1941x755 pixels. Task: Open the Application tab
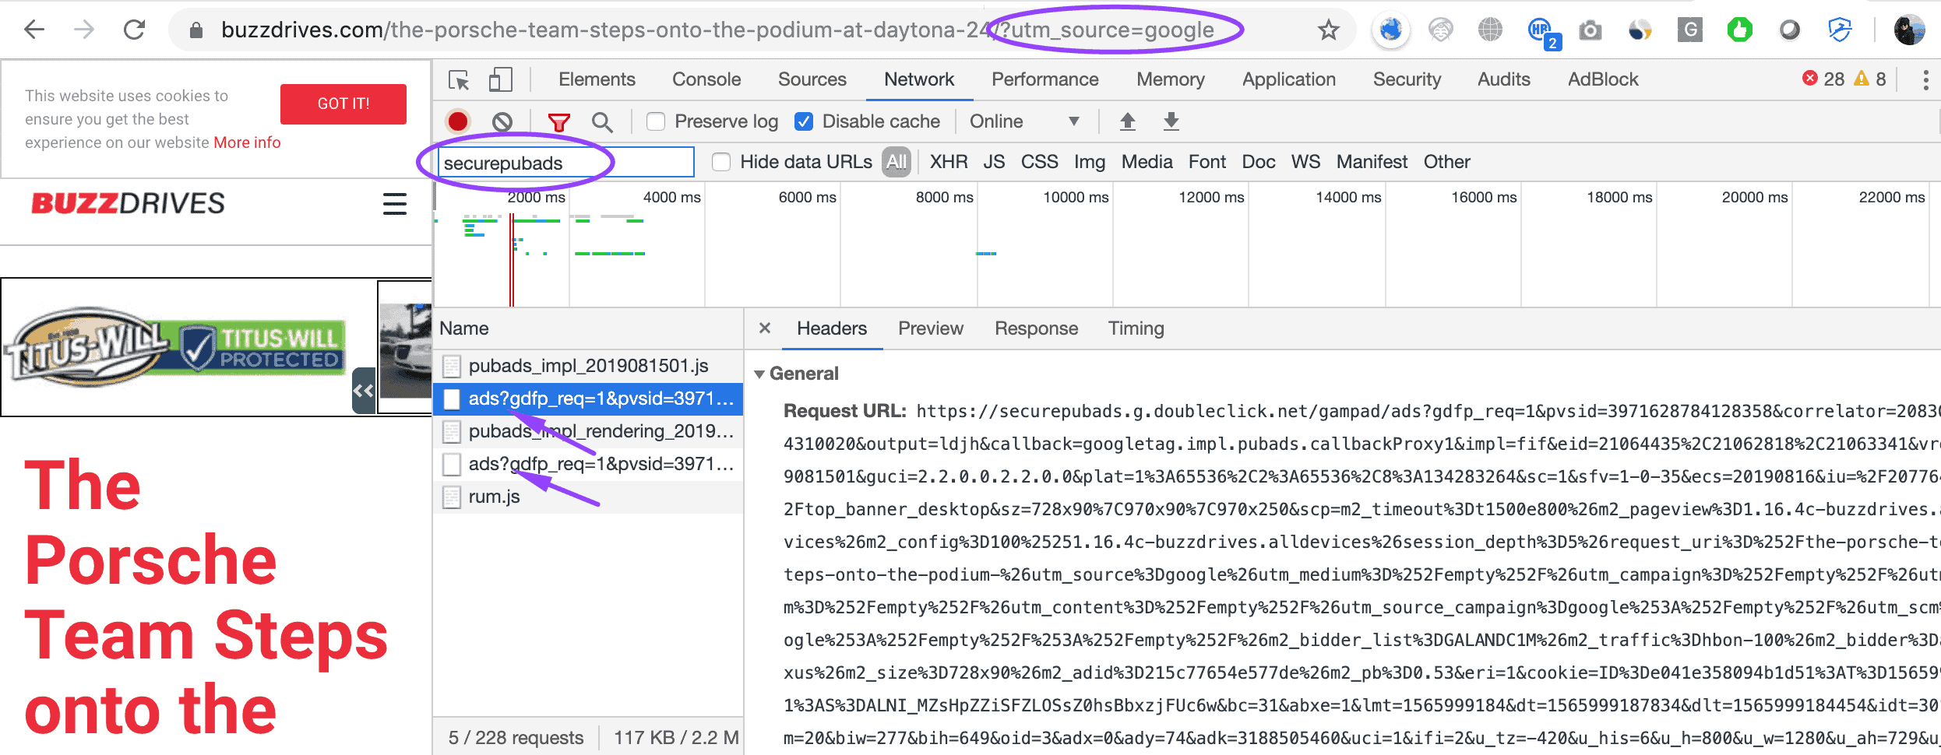coord(1288,79)
